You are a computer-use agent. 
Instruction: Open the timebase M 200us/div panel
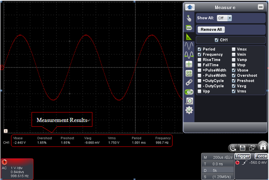pos(217,157)
